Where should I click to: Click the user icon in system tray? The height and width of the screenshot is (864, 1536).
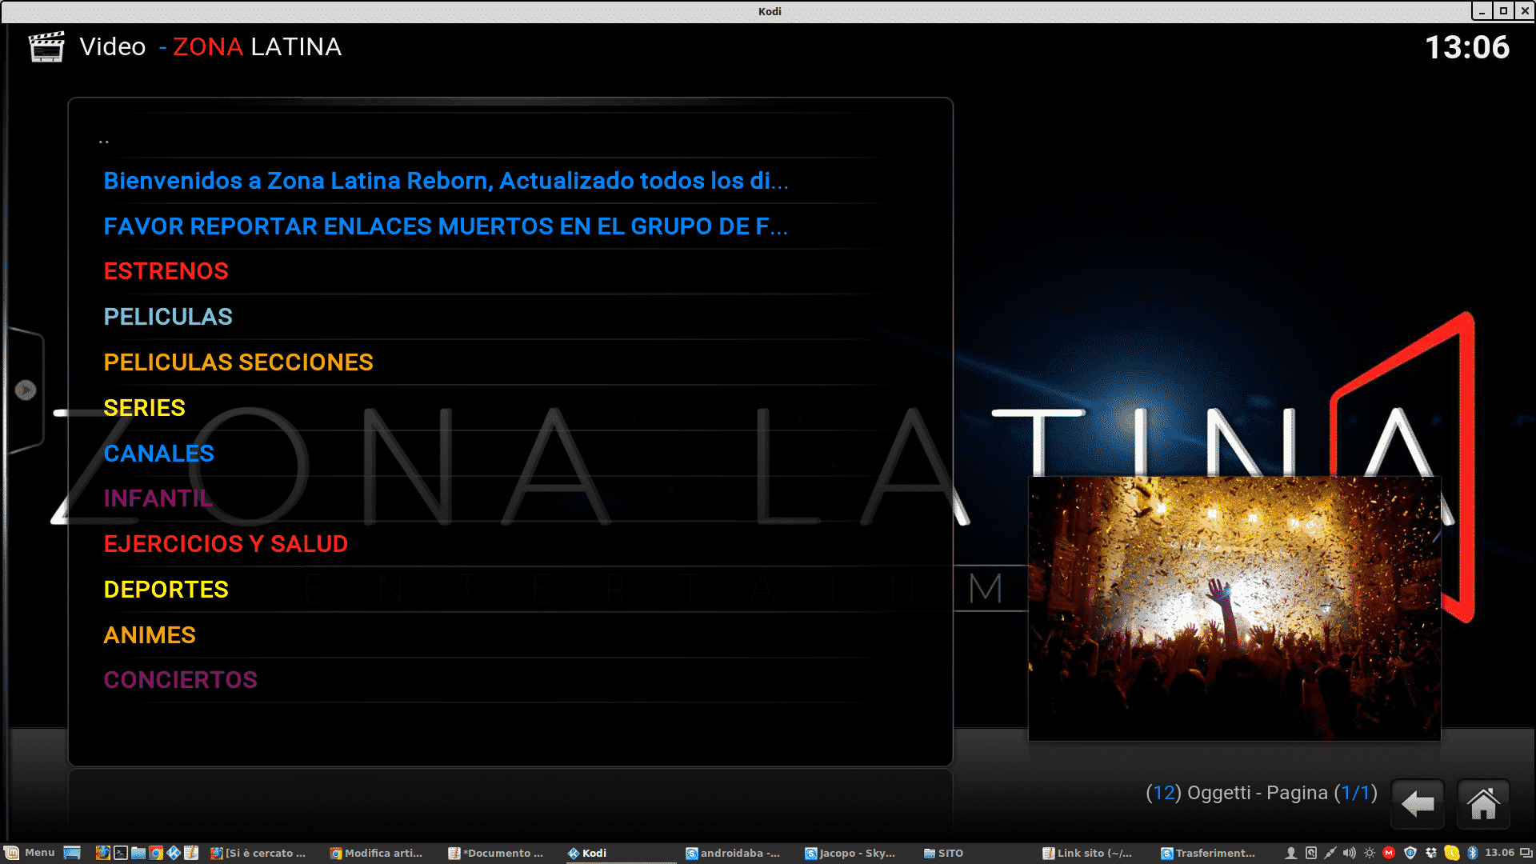coord(1290,853)
